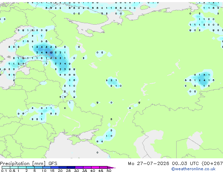Select the 5–10 mm legend color swatch
This screenshot has height=172, width=223.
click(38, 167)
